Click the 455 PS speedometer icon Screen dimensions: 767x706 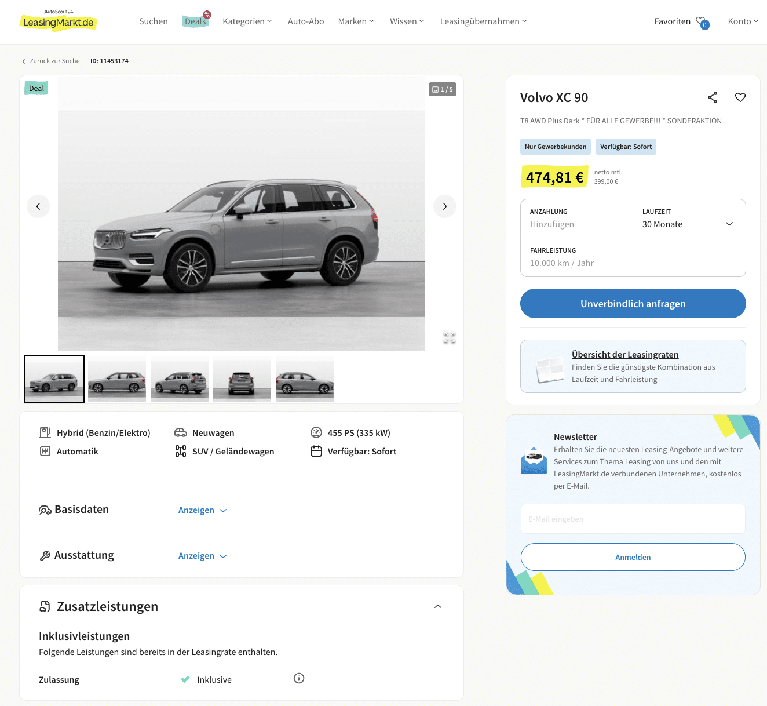(316, 432)
